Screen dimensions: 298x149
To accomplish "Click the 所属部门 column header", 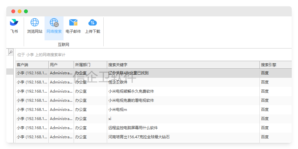I will (90, 65).
